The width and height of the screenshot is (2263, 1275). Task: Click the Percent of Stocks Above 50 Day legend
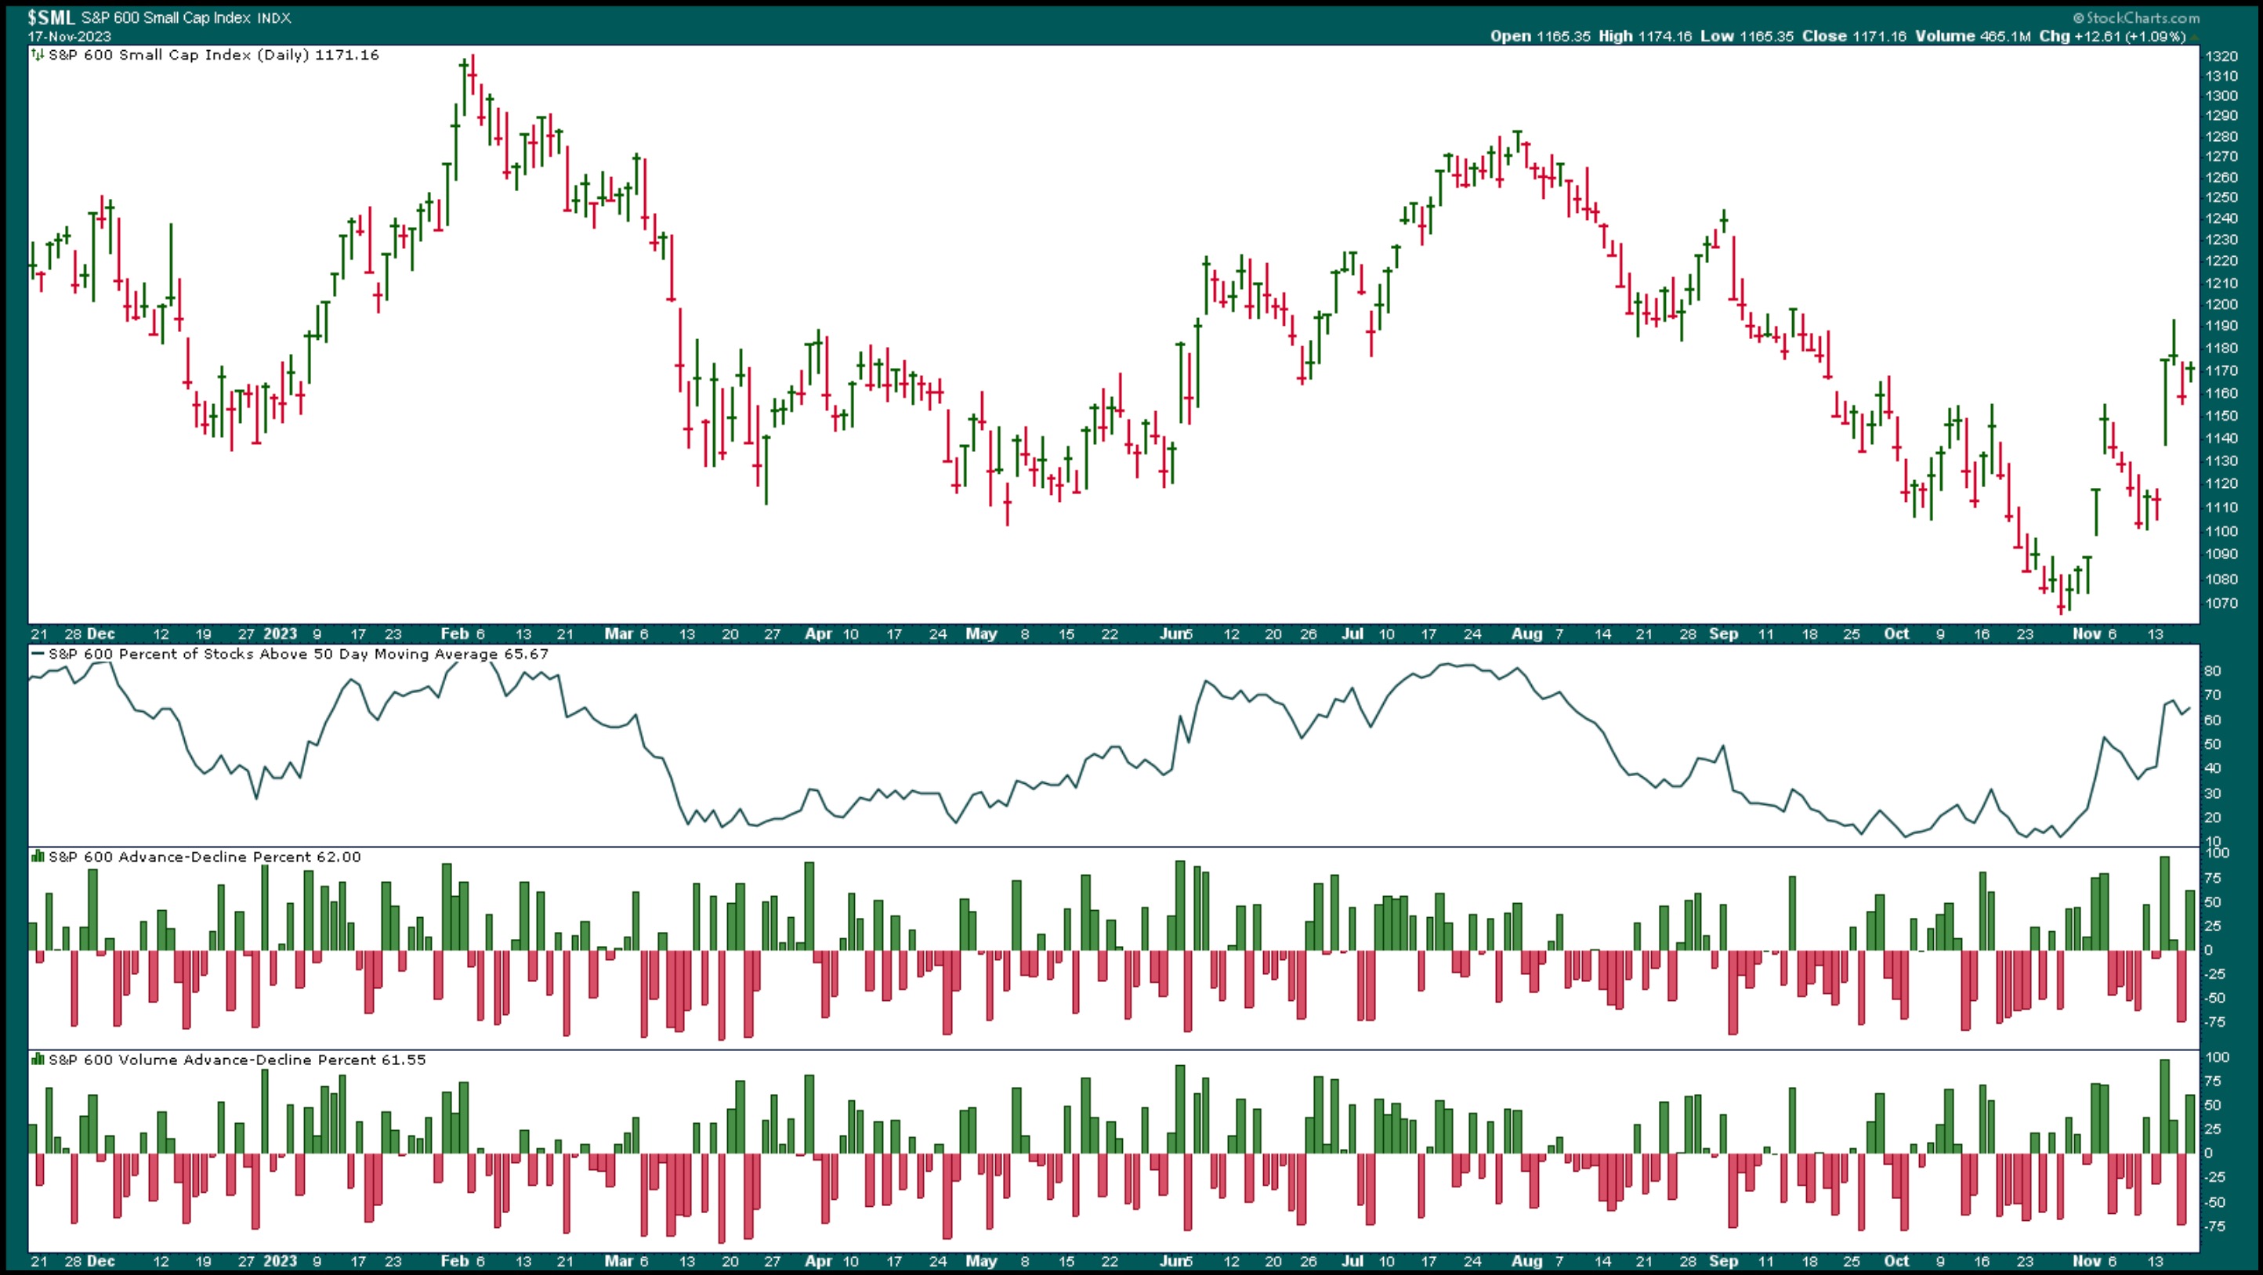click(x=297, y=654)
